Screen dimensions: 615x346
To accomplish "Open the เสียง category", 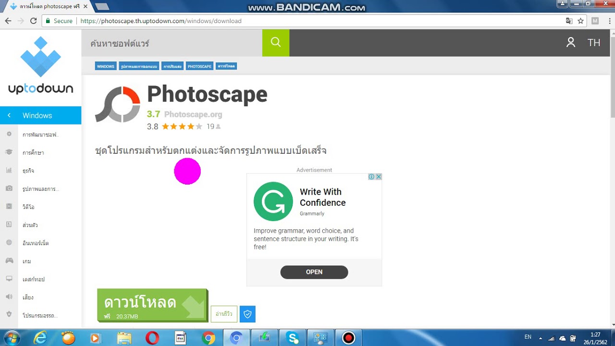I will [x=28, y=297].
